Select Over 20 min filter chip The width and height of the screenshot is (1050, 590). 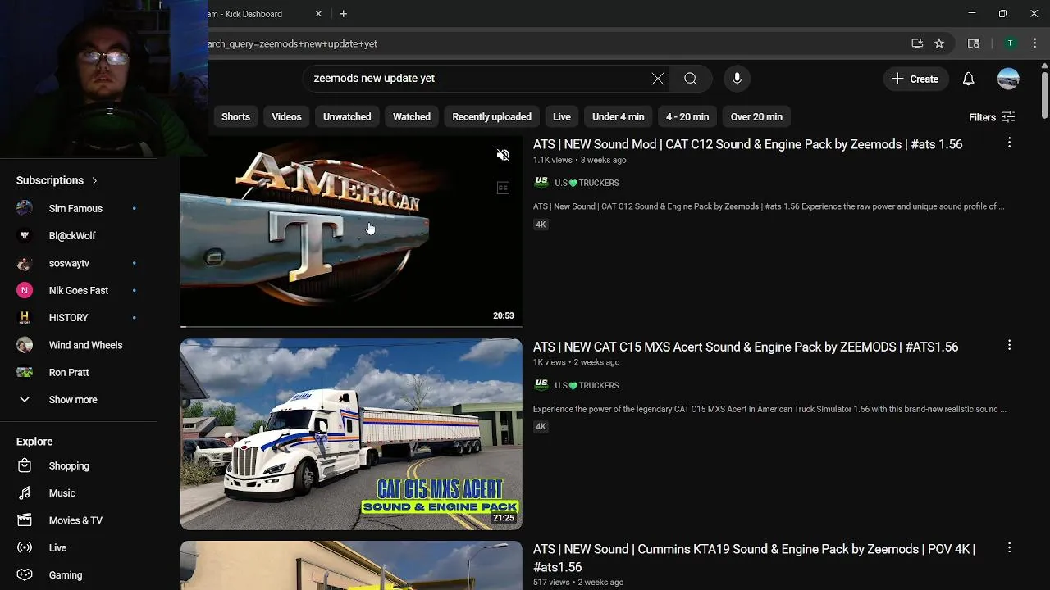(x=756, y=116)
